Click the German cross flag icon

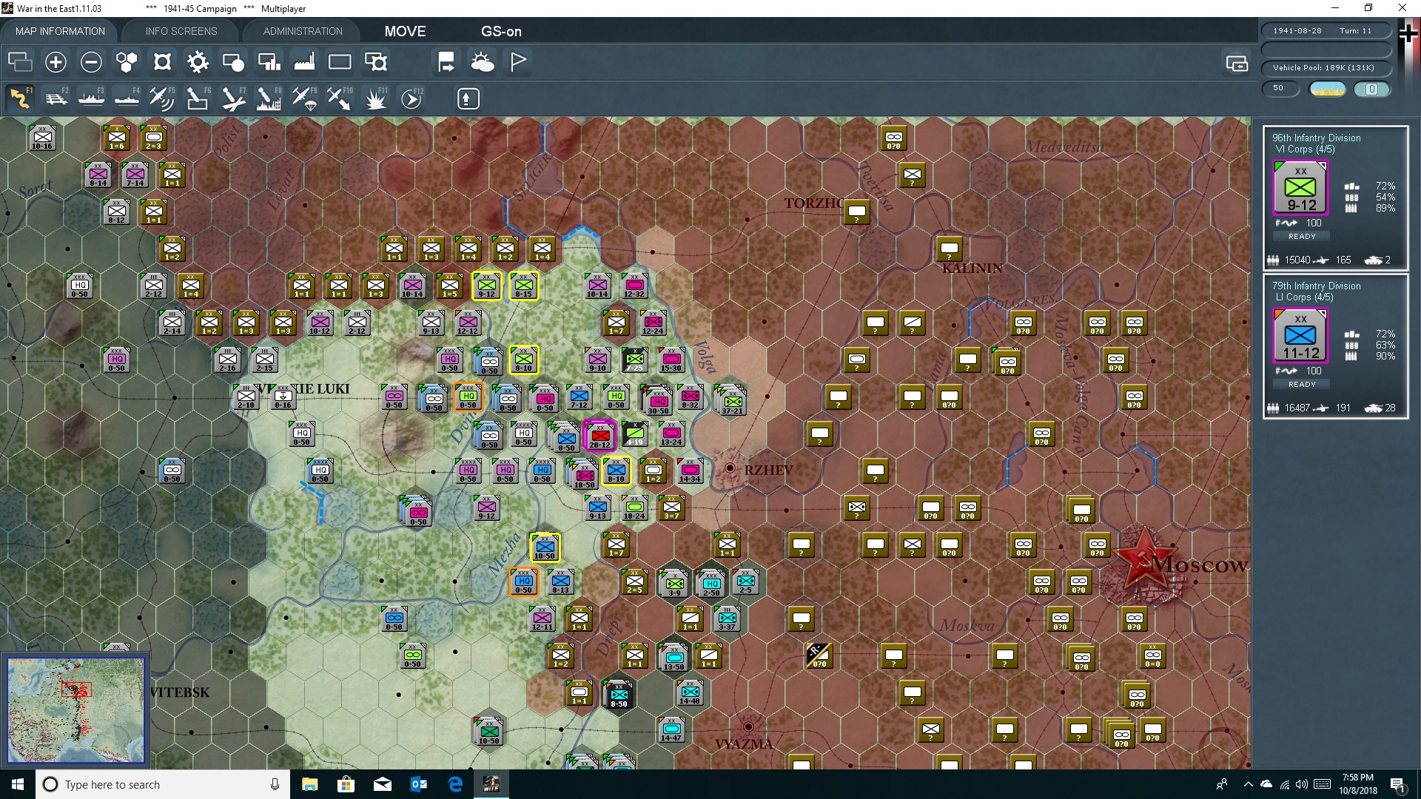click(x=1408, y=34)
